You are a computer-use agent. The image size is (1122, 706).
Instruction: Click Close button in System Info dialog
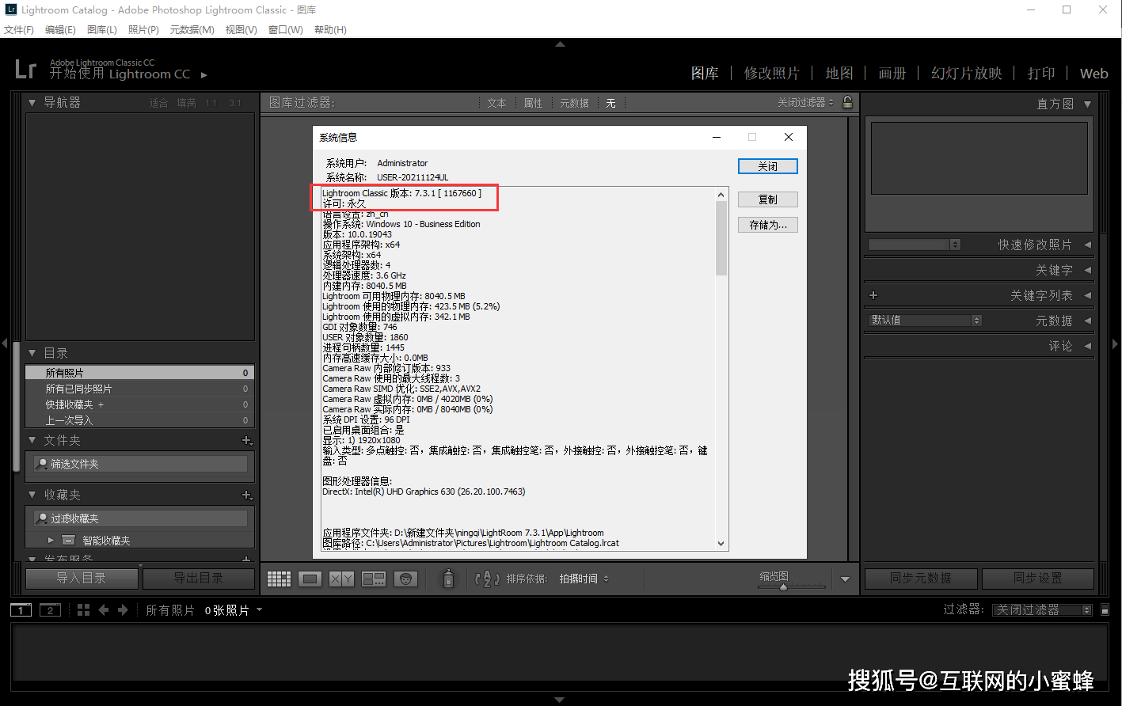767,166
